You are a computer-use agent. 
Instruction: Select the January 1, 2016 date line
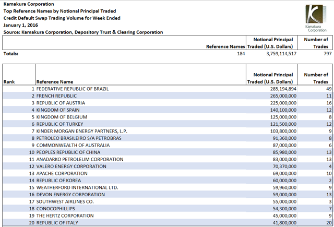point(21,25)
